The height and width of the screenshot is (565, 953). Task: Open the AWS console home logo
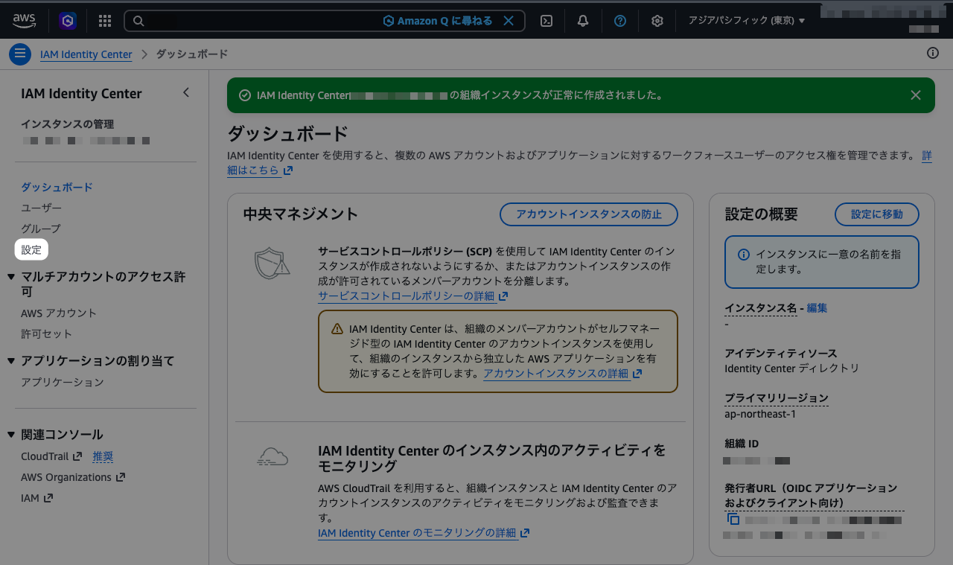pos(24,21)
